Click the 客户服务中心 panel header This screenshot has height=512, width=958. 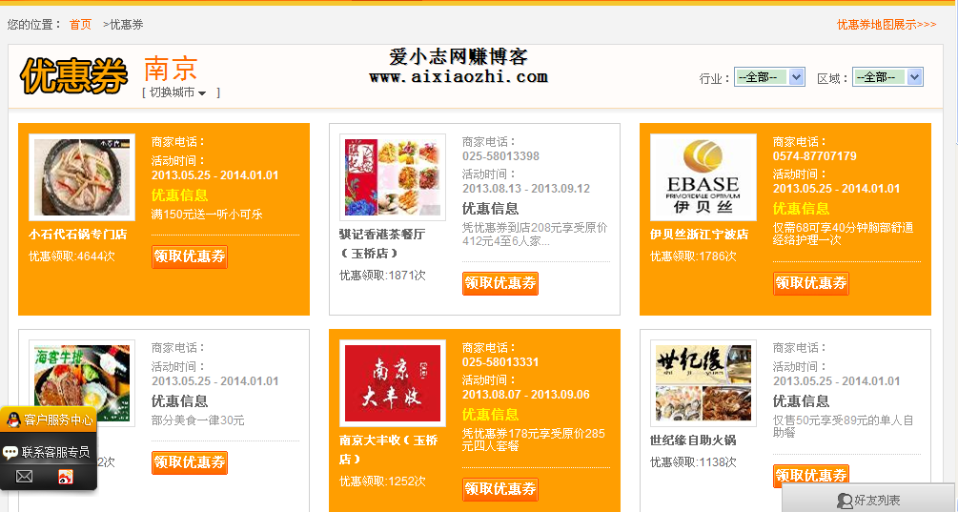(x=58, y=420)
